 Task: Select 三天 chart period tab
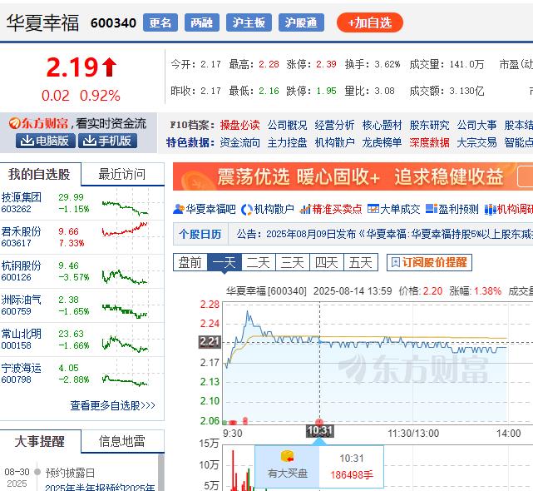point(293,262)
